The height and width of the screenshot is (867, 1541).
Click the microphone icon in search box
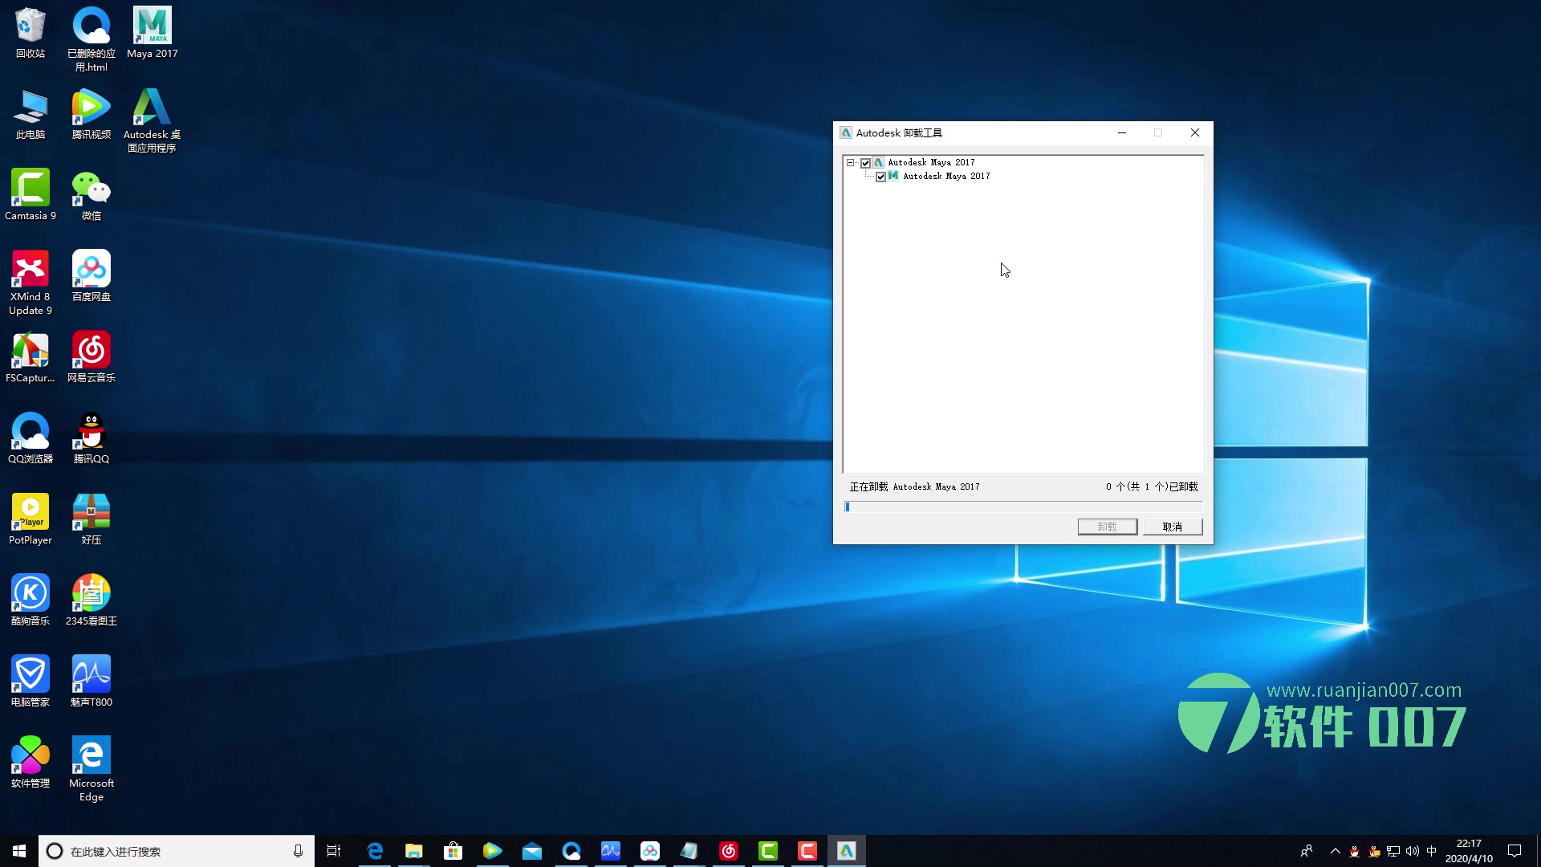pos(298,851)
